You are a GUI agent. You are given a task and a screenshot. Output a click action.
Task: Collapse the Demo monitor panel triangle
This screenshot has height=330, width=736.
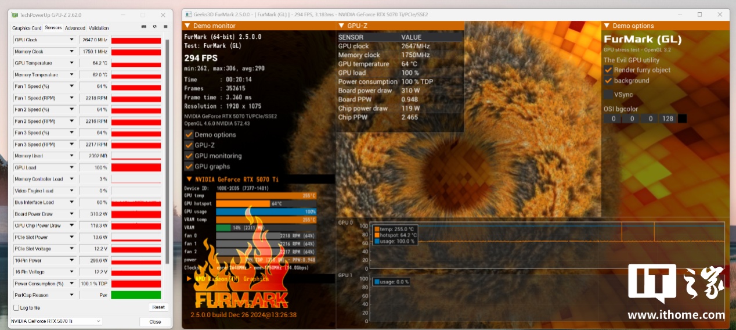coord(187,26)
